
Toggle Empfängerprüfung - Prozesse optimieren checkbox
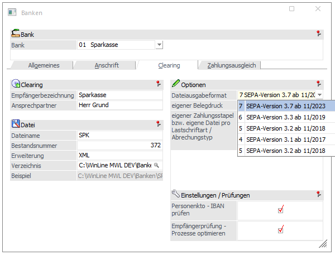click(280, 229)
